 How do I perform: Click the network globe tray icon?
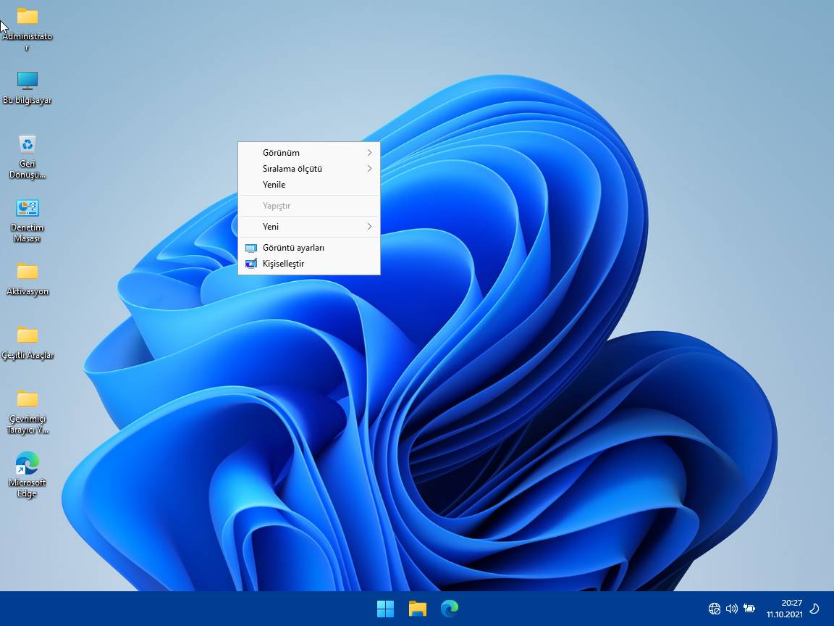tap(715, 609)
